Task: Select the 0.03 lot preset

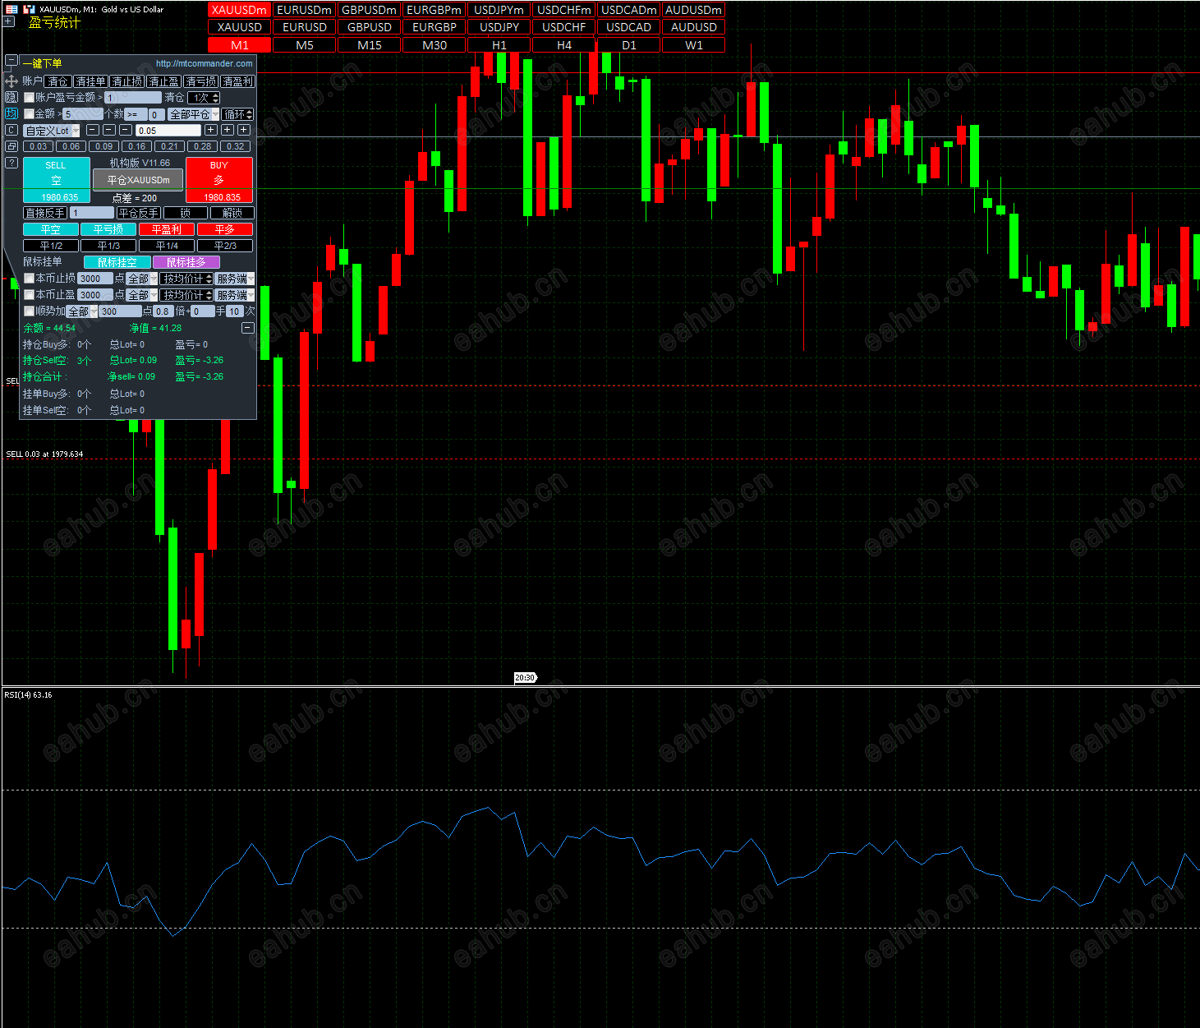Action: tap(39, 146)
